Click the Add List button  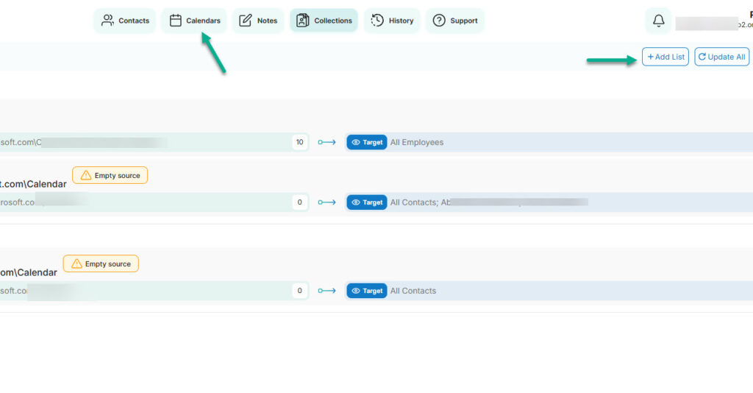(665, 57)
